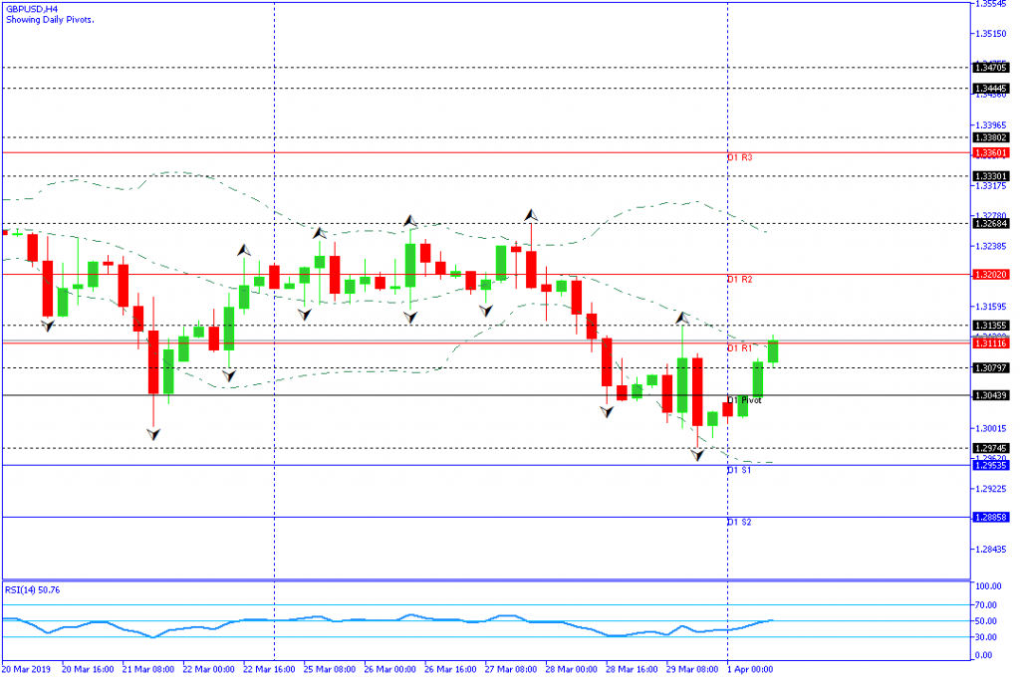The width and height of the screenshot is (1020, 680).
Task: Click the D1 S1 support label
Action: pos(739,469)
